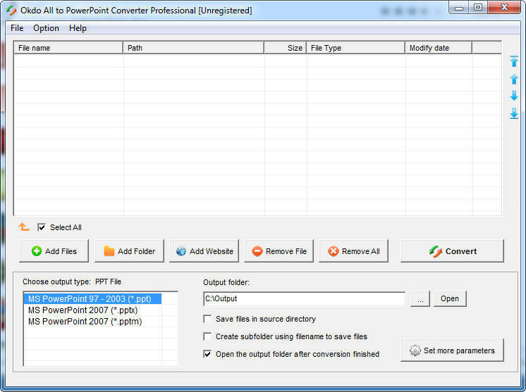
Task: Move selected file to top arrow icon
Action: (x=514, y=61)
